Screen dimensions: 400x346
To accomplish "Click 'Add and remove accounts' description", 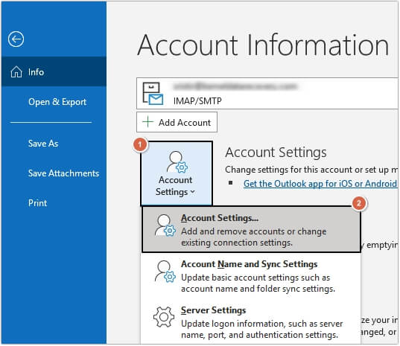I will pyautogui.click(x=253, y=237).
